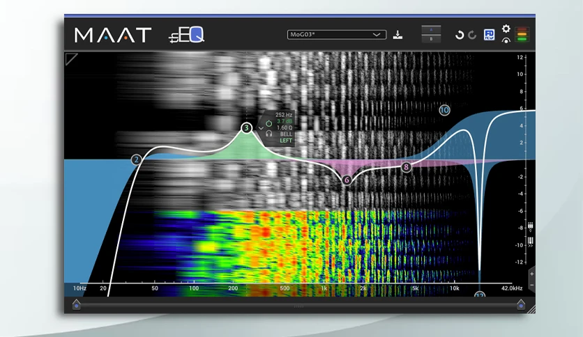Open the MoG03 preset dropdown
This screenshot has width=583, height=337.
pos(337,35)
